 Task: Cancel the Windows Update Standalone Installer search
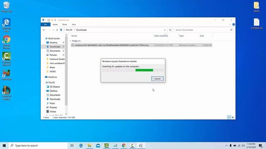[x=157, y=79]
